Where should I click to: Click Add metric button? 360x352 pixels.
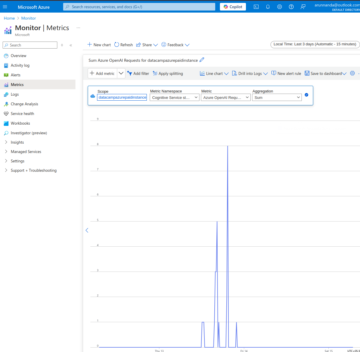click(x=102, y=73)
